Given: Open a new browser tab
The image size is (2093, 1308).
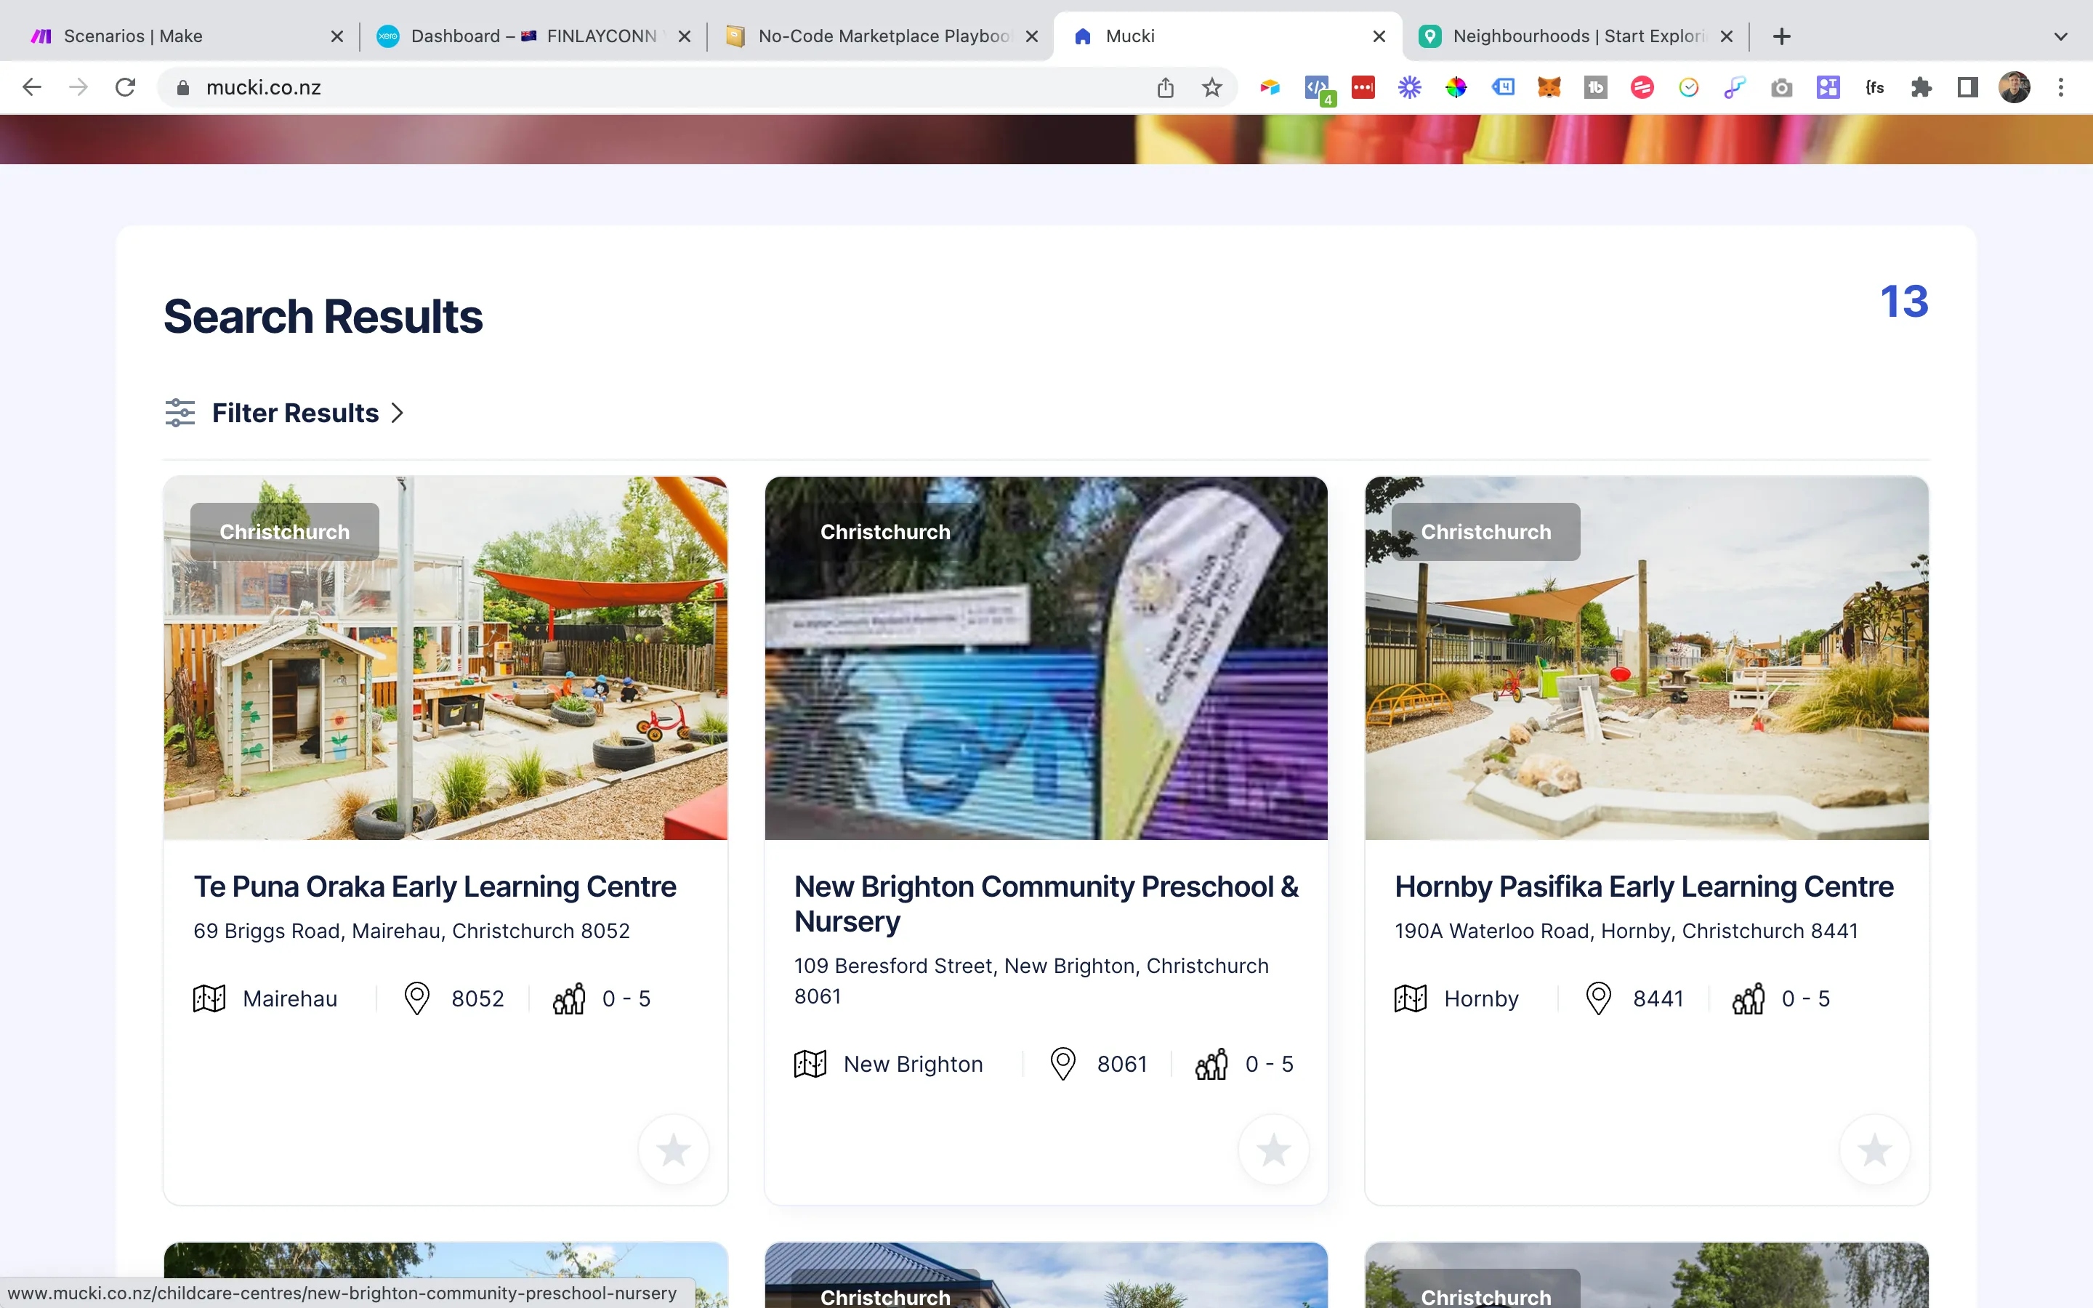Looking at the screenshot, I should [1782, 36].
